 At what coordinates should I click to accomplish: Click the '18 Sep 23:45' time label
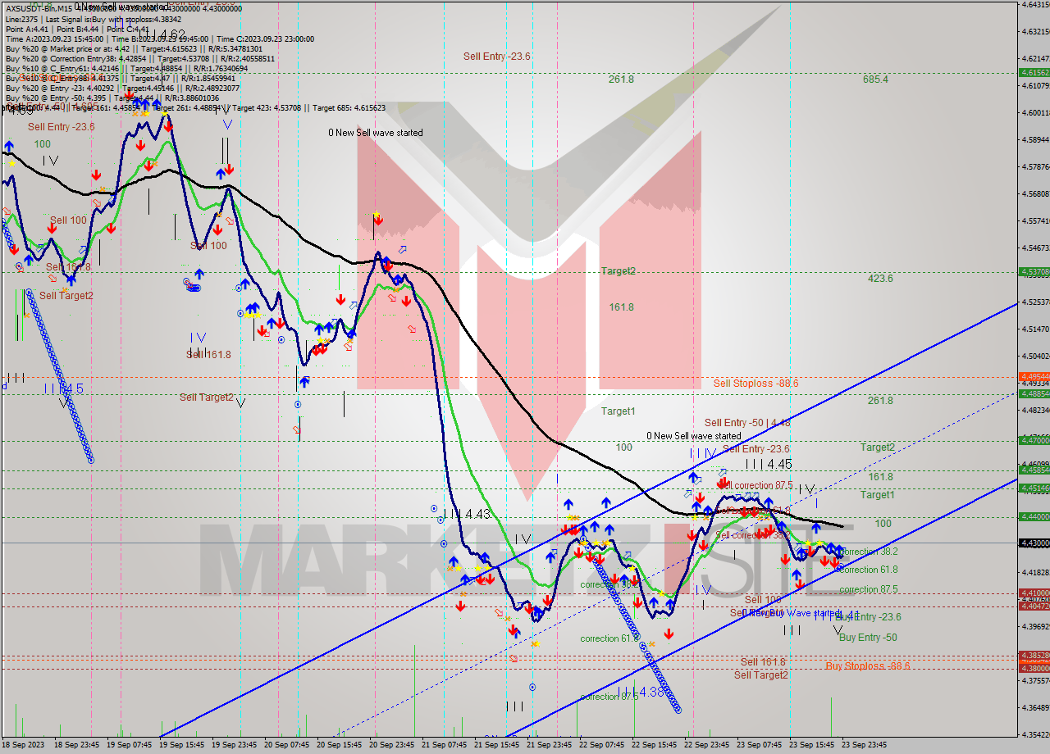coord(77,745)
